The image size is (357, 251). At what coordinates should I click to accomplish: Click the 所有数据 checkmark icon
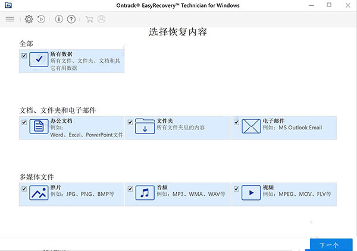click(39, 59)
